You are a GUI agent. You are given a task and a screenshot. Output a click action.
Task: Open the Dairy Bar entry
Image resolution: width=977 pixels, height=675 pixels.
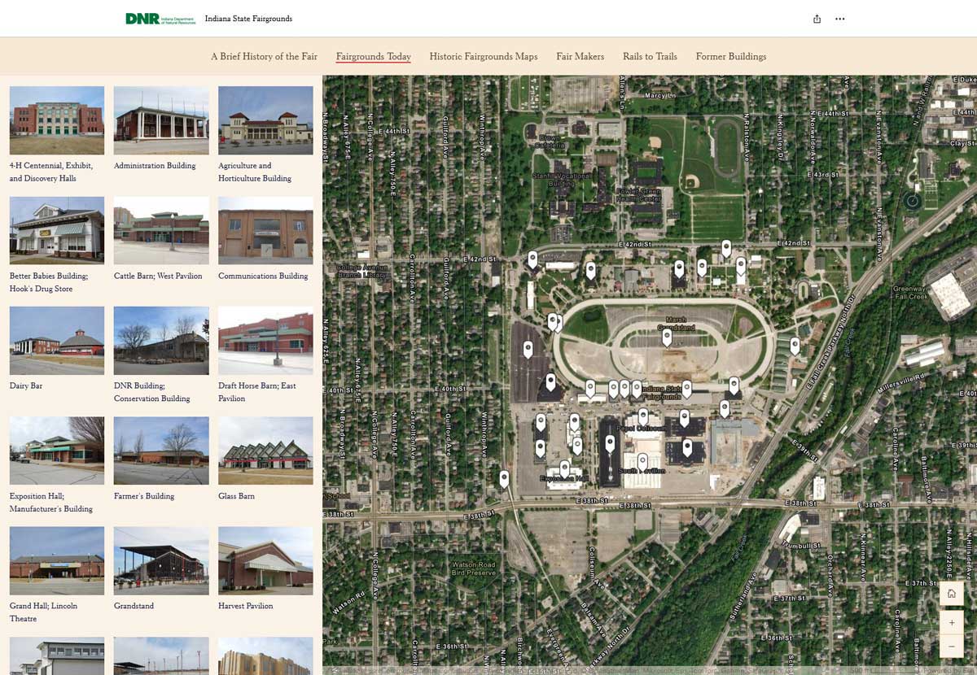[56, 341]
